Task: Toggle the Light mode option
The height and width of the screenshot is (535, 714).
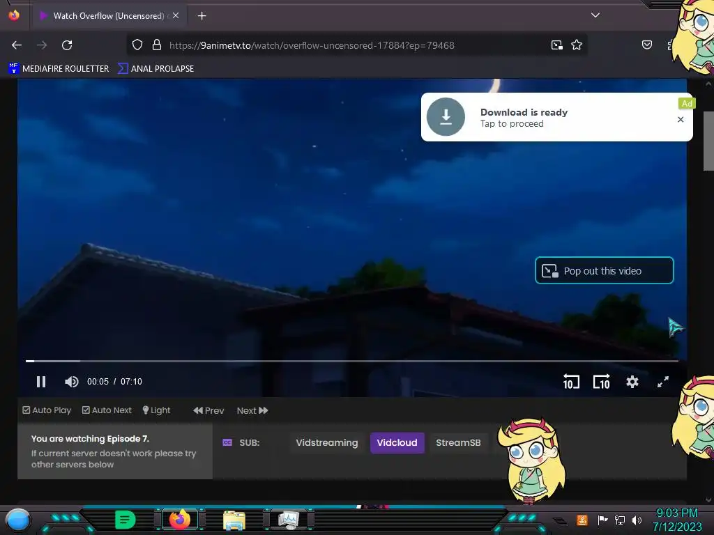Action: pos(156,410)
